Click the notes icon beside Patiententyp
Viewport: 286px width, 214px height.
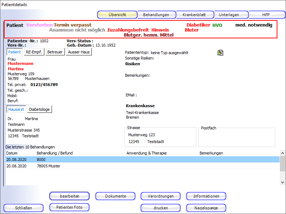click(220, 53)
